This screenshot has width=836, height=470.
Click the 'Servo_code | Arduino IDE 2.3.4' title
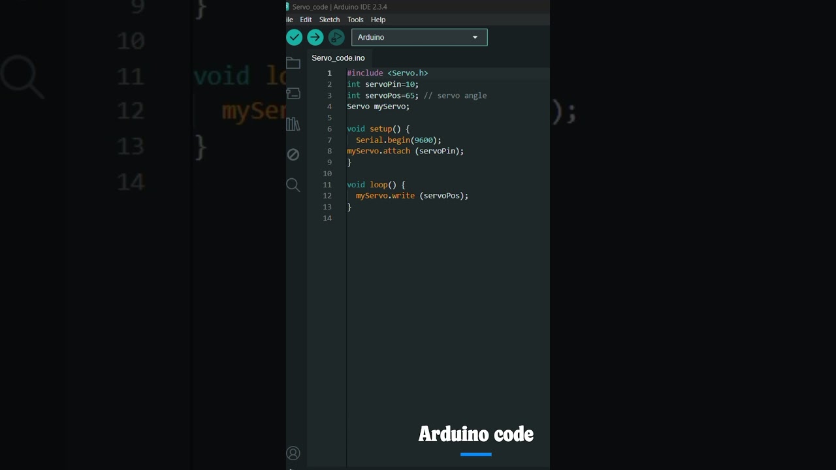click(x=340, y=7)
